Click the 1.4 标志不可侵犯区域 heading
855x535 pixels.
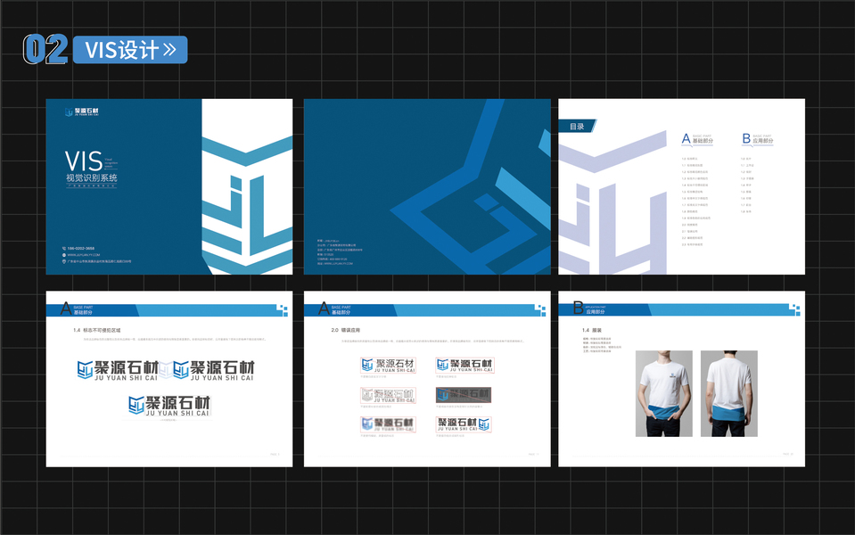click(x=97, y=330)
